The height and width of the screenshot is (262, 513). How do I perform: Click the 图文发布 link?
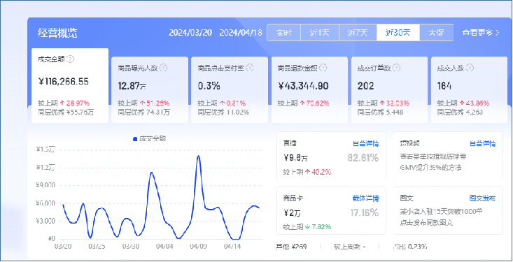482,198
